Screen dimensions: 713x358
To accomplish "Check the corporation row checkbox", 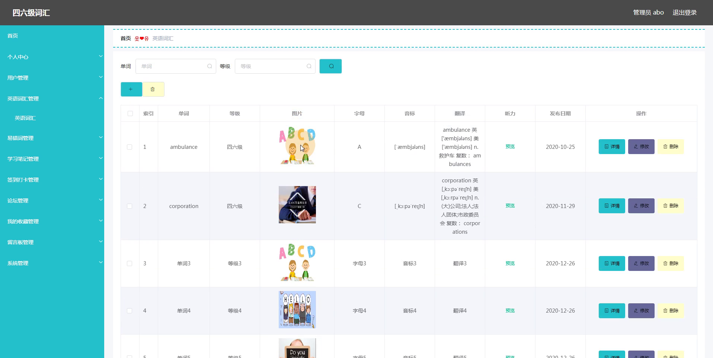I will coord(130,206).
